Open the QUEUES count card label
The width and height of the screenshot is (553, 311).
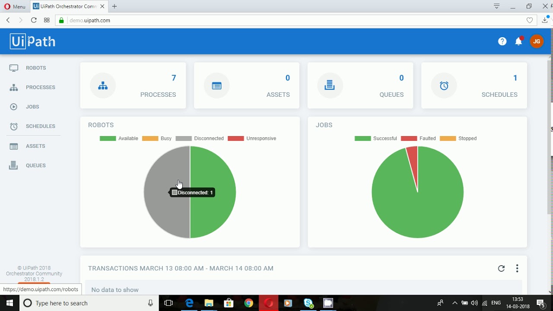(391, 95)
